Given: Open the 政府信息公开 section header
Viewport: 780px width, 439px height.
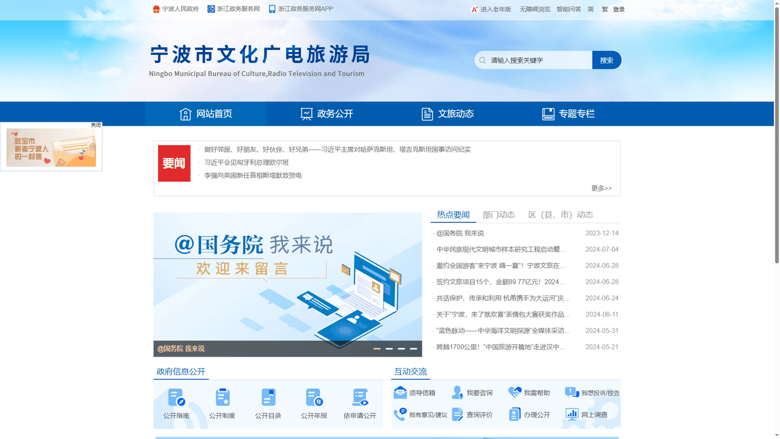Looking at the screenshot, I should tap(181, 372).
